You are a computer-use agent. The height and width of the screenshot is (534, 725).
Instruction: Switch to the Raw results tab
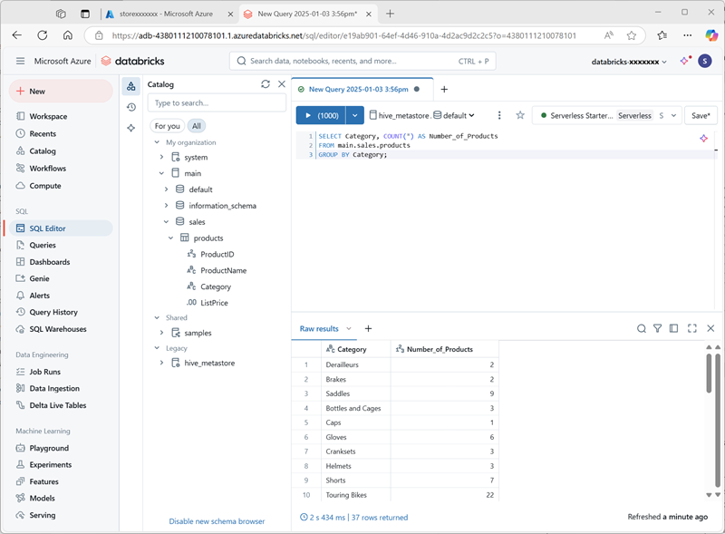click(x=319, y=328)
